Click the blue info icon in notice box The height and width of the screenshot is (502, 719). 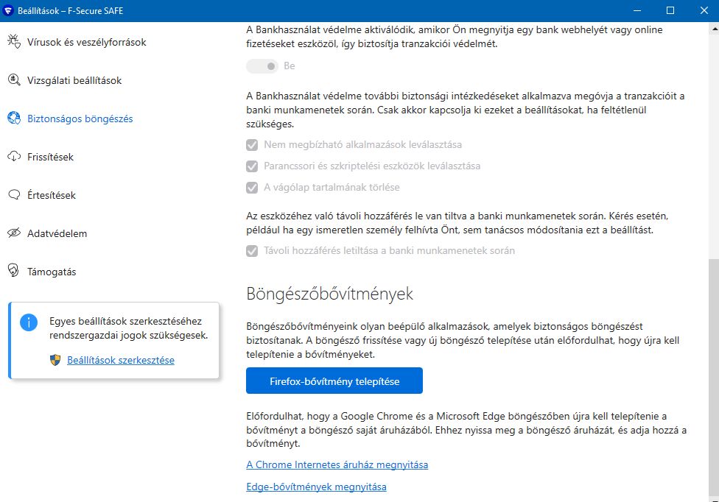[x=29, y=322]
